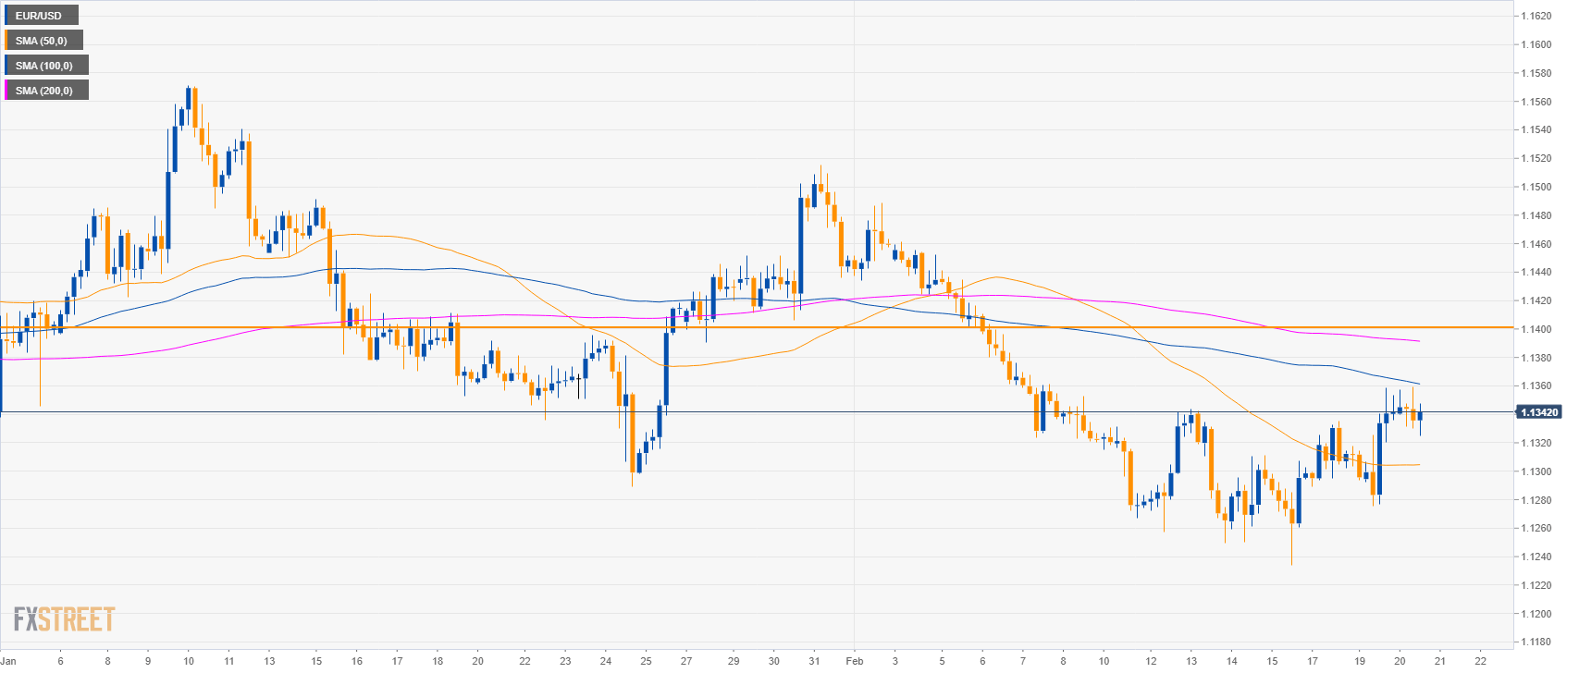Click the 1.1300 price axis label
This screenshot has width=1579, height=673.
pyautogui.click(x=1536, y=471)
